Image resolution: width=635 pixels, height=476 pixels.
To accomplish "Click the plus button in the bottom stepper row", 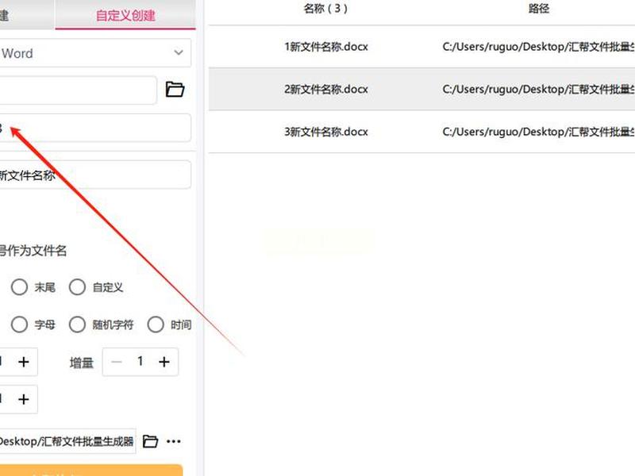I will pyautogui.click(x=24, y=400).
